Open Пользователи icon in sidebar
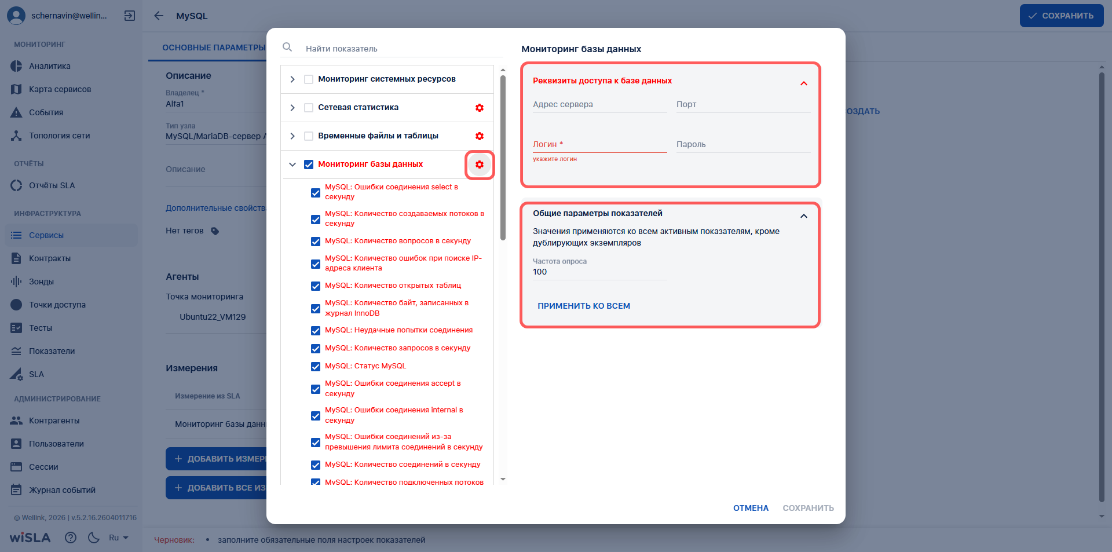This screenshot has width=1112, height=552. 16,444
